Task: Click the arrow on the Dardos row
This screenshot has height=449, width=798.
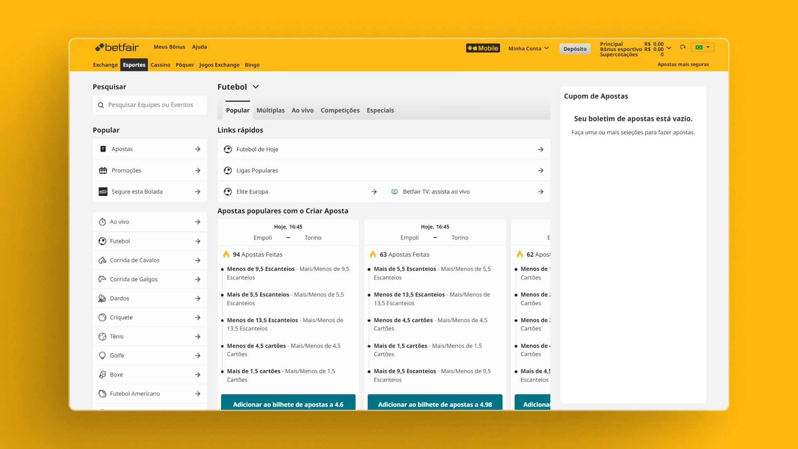Action: (198, 299)
